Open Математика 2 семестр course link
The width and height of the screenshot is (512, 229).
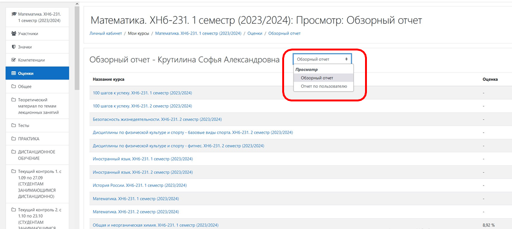point(136,212)
